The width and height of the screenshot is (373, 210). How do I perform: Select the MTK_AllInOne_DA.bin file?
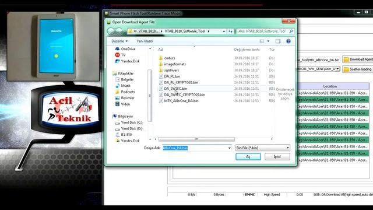pyautogui.click(x=181, y=101)
